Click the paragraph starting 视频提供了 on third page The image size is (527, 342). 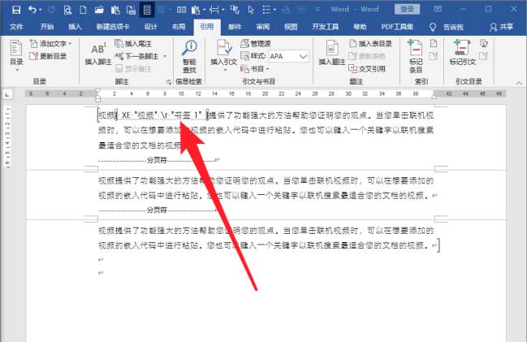[x=268, y=238]
